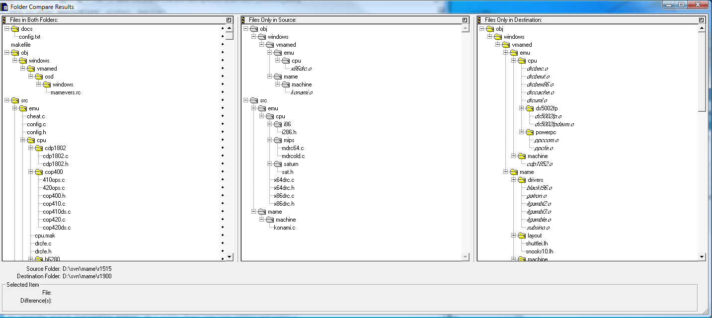The image size is (712, 318).
Task: Collapse the mips folder in Source pane
Action: pyautogui.click(x=270, y=140)
